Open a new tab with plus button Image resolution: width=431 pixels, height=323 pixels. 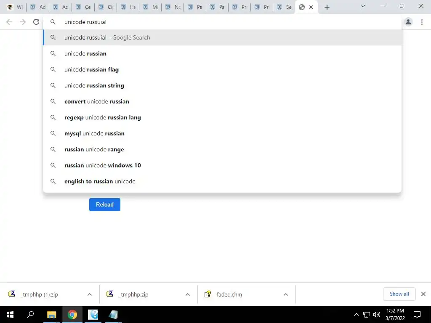coord(327,7)
